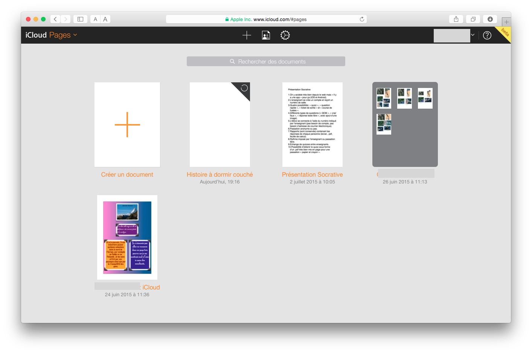Viewport: 532px width, 353px height.
Task: Click the plus icon in the iCloud toolbar
Action: click(247, 35)
